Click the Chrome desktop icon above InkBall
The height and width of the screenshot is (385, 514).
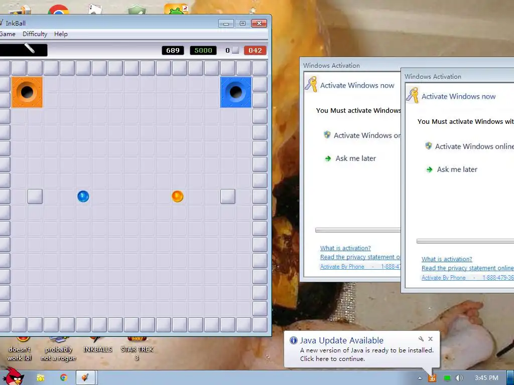[58, 10]
